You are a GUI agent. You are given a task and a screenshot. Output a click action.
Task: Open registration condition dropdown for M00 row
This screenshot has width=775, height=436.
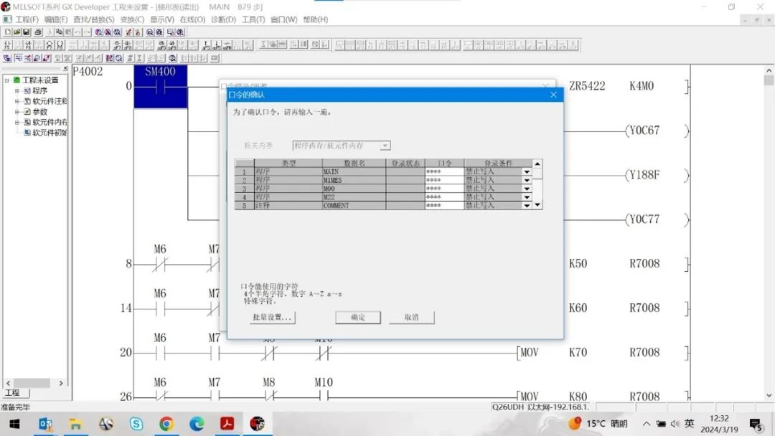tap(527, 189)
